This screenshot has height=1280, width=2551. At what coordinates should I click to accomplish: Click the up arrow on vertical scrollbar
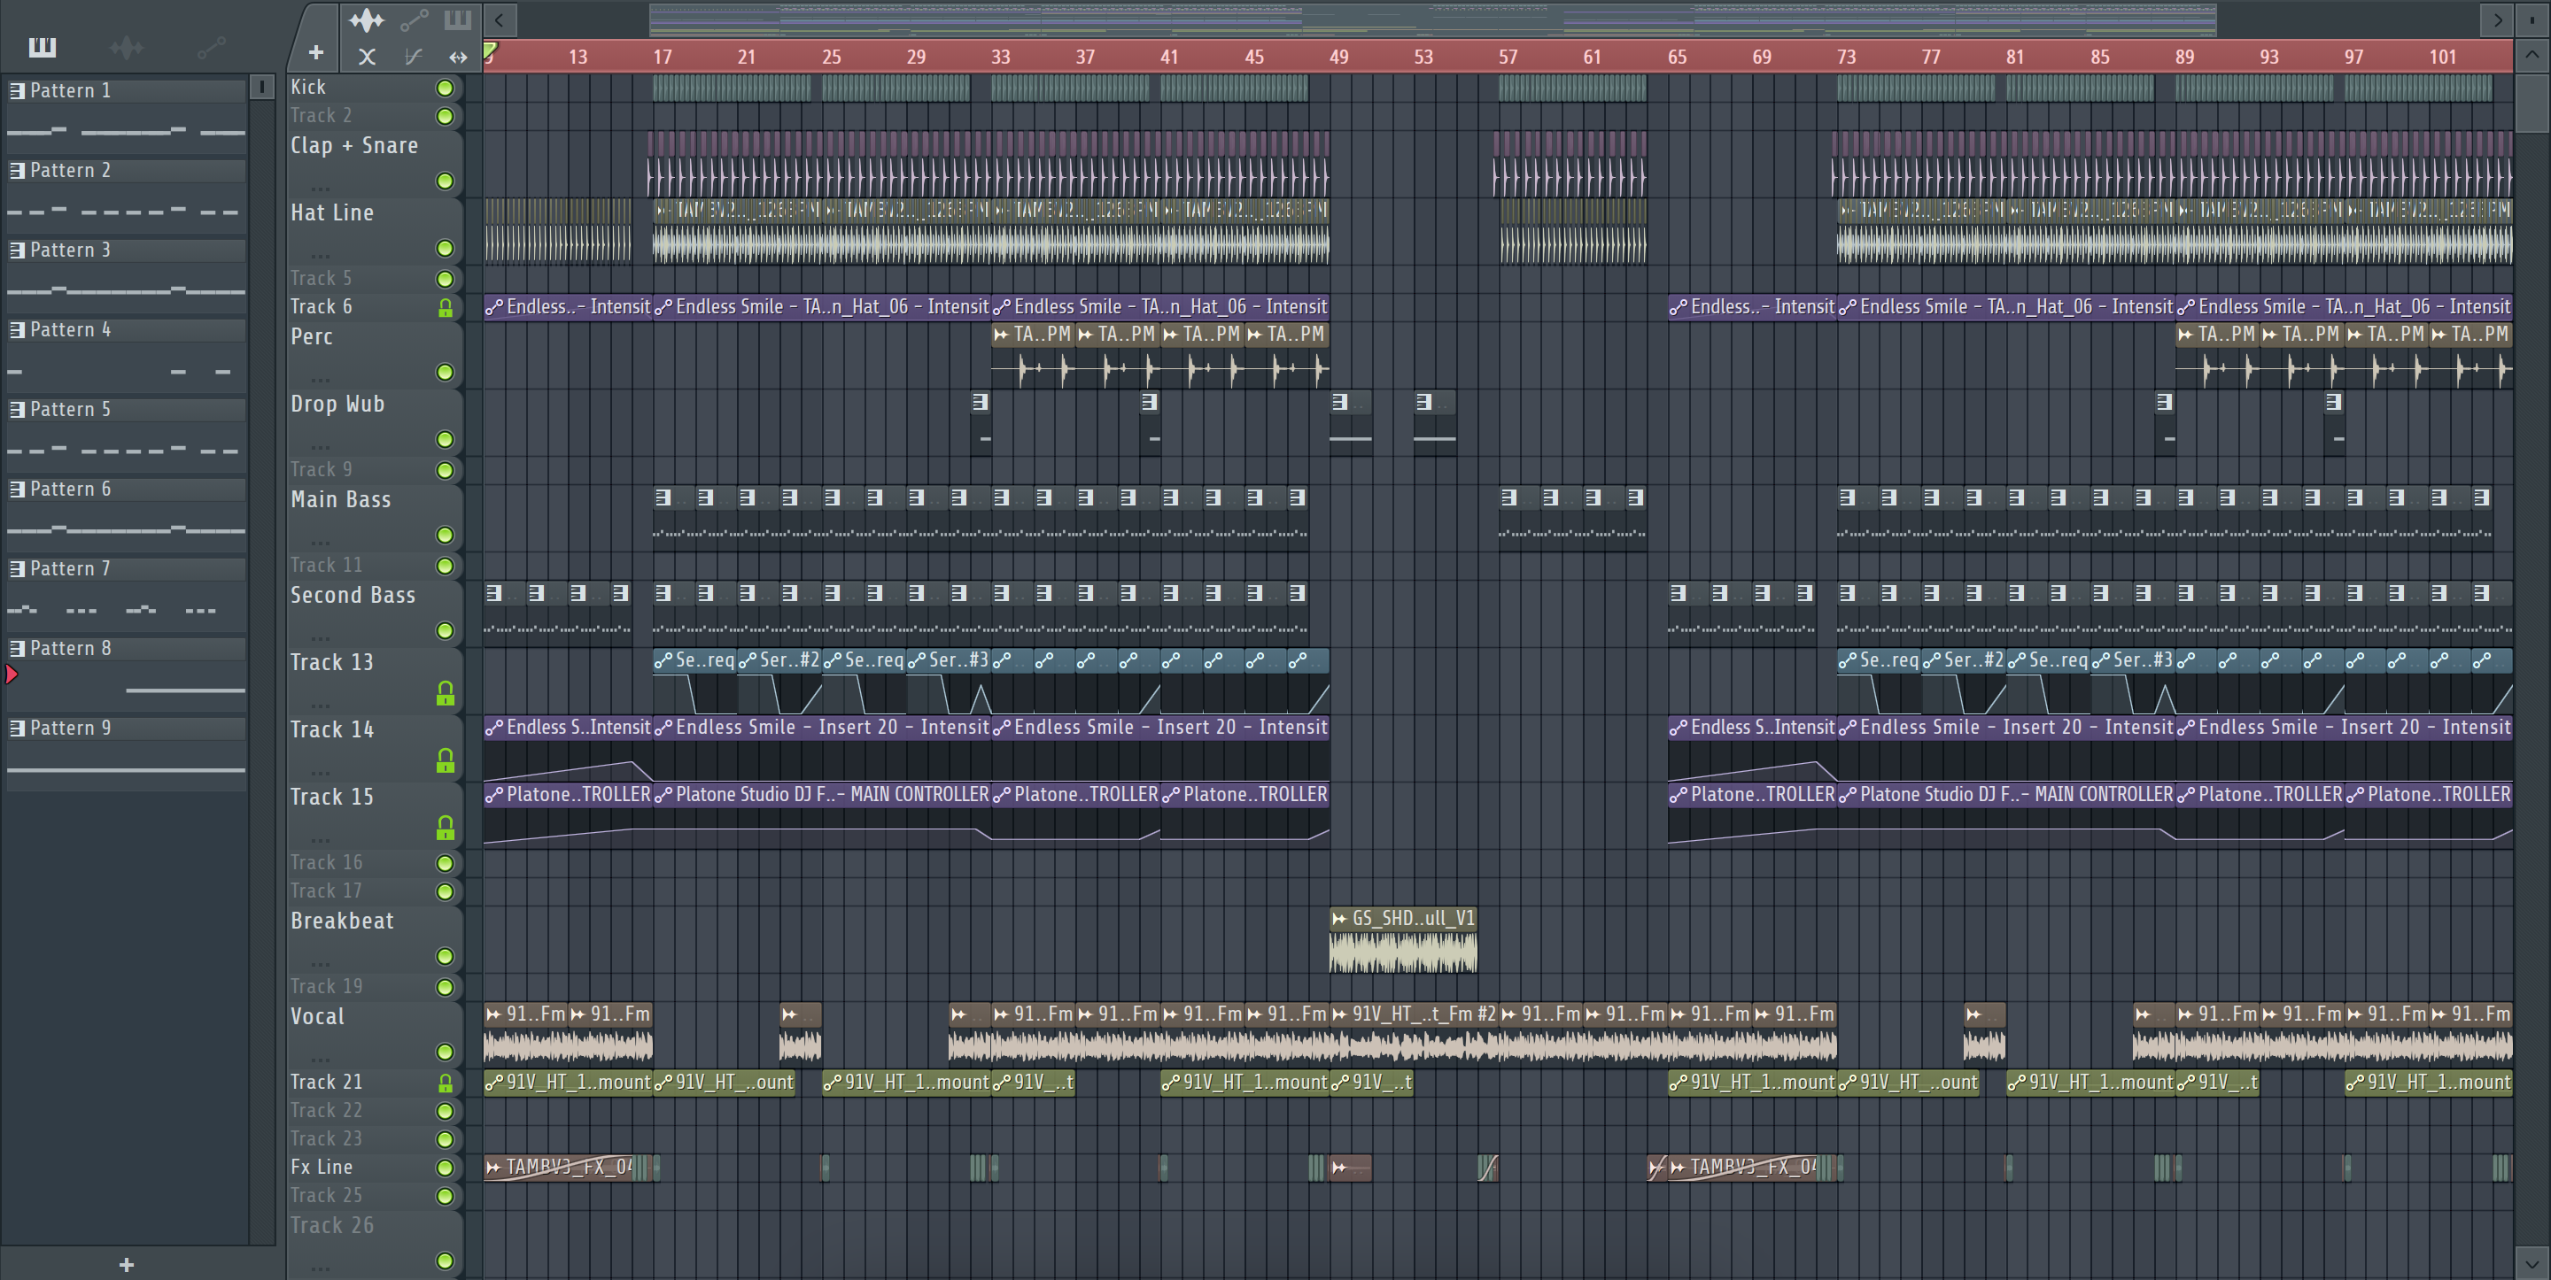2532,56
